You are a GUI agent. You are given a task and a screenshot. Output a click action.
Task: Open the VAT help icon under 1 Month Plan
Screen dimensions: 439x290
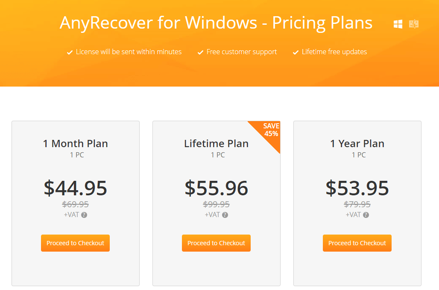click(83, 215)
